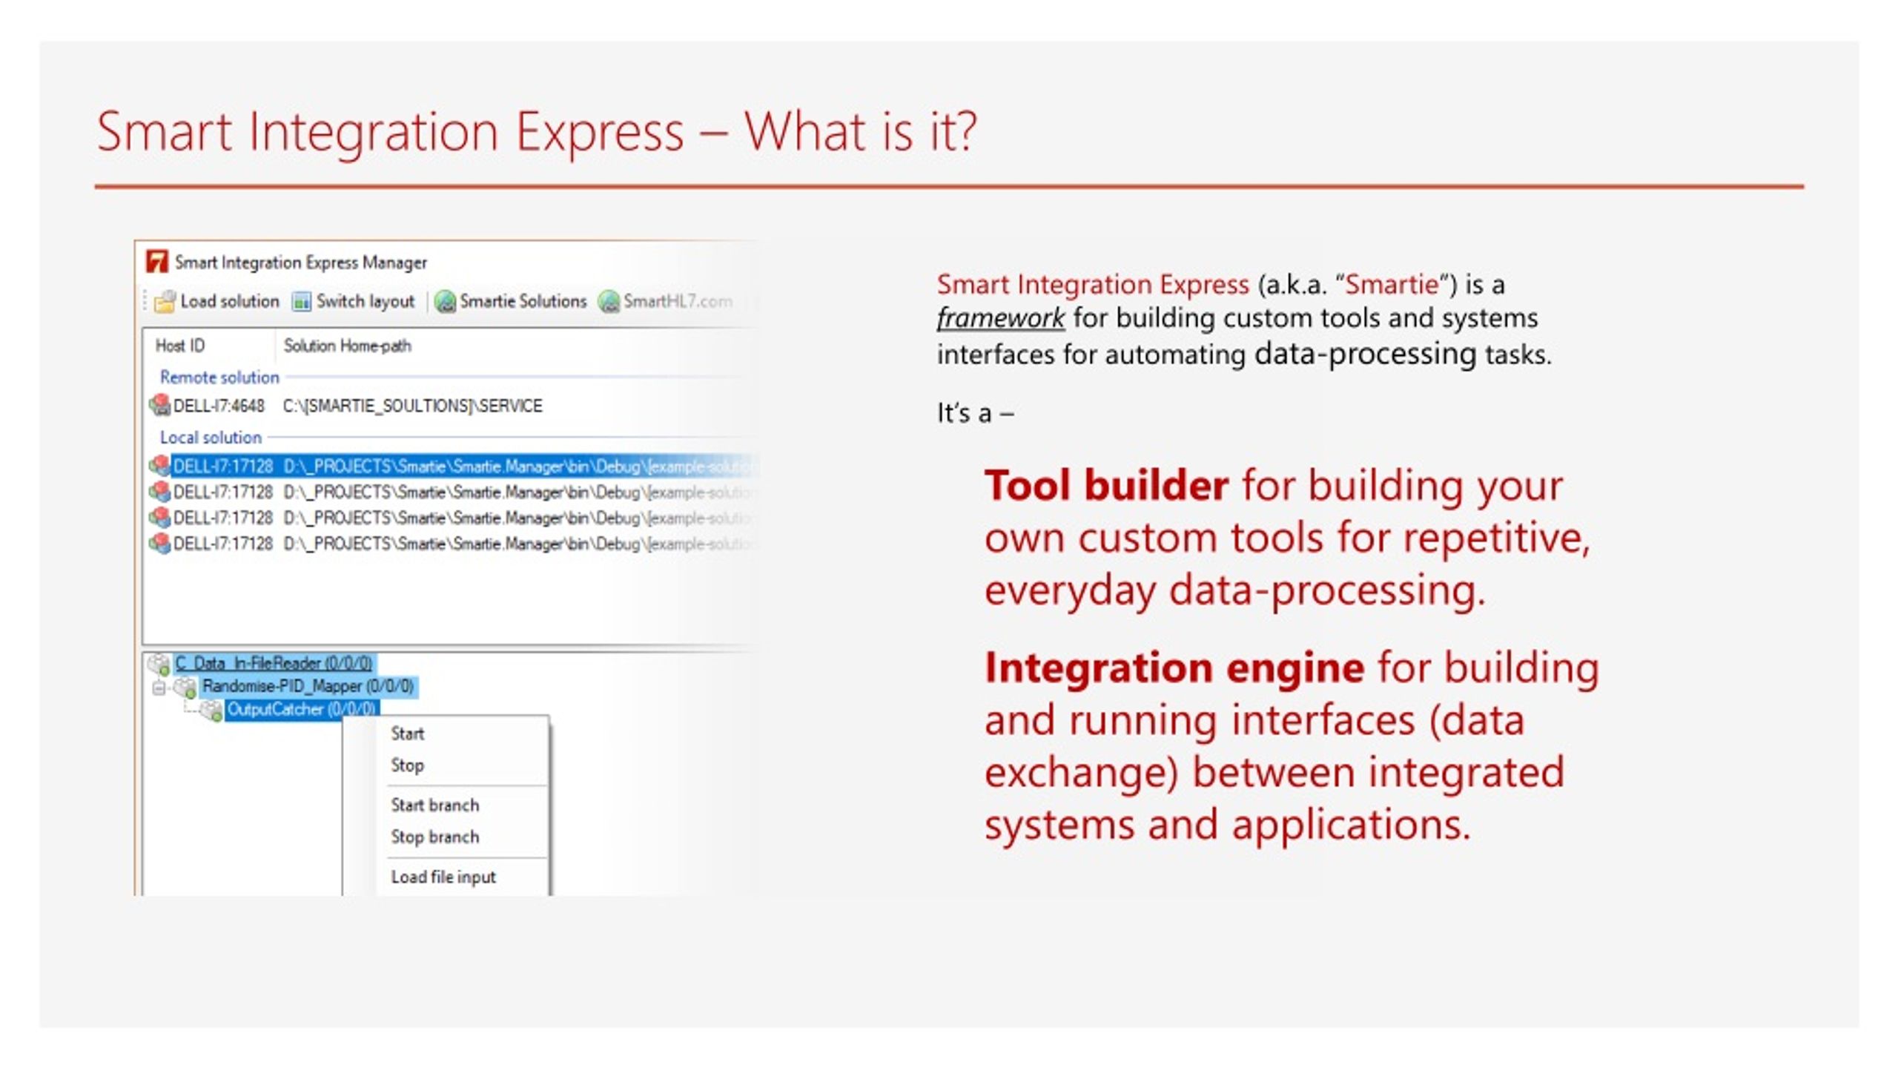
Task: Select the Randomise-PID_Mapper (0/0/0) tree node
Action: pos(308,686)
